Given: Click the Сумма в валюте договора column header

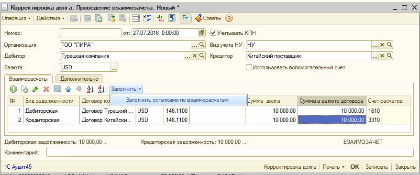Looking at the screenshot, I should tap(332, 101).
